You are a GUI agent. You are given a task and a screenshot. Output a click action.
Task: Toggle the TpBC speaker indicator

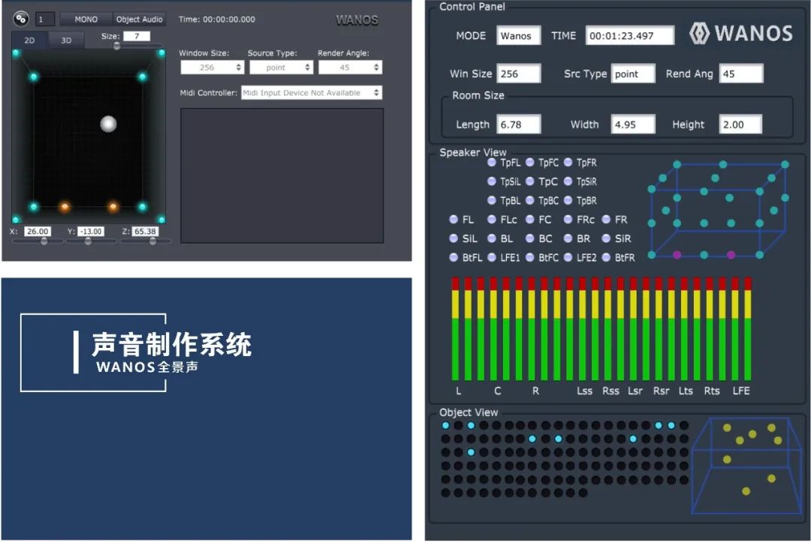pyautogui.click(x=529, y=200)
